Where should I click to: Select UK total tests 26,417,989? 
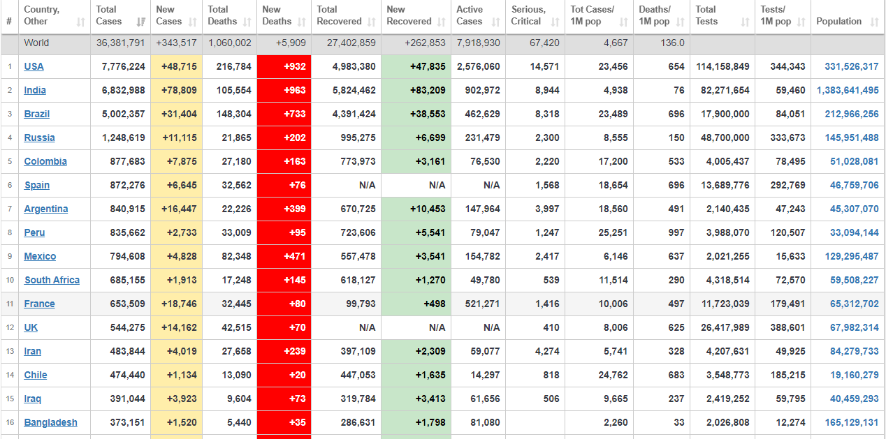(722, 327)
